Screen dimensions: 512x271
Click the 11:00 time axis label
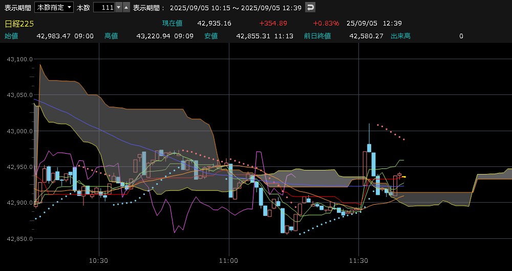[228, 261]
